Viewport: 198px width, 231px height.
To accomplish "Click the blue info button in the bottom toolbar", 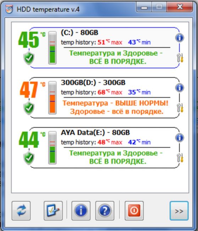I will (x=81, y=211).
